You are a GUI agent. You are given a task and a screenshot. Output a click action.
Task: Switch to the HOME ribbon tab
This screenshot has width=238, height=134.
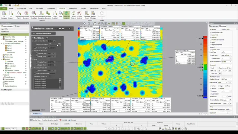coord(11,9)
